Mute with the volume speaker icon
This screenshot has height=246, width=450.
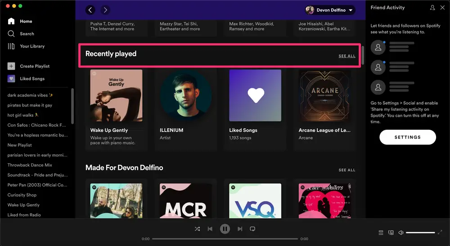point(401,233)
